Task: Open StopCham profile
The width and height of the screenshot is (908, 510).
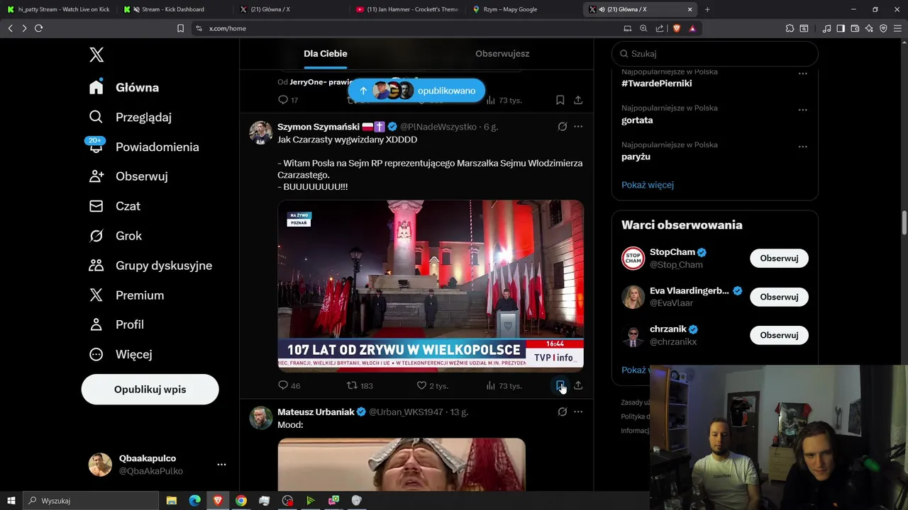Action: click(x=672, y=252)
